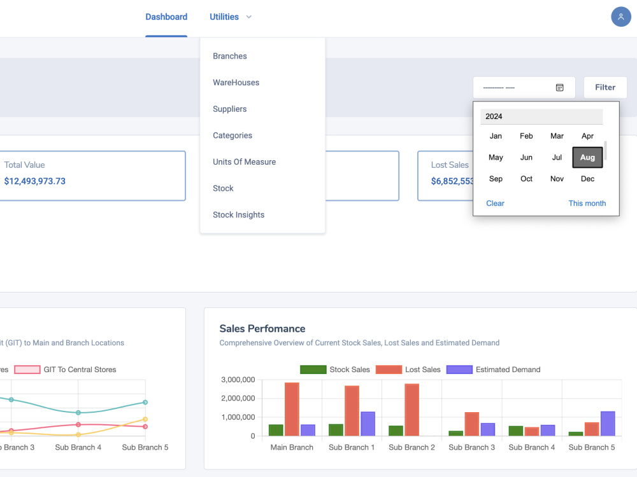Go to Categories menu entry
The image size is (637, 477).
click(x=233, y=135)
